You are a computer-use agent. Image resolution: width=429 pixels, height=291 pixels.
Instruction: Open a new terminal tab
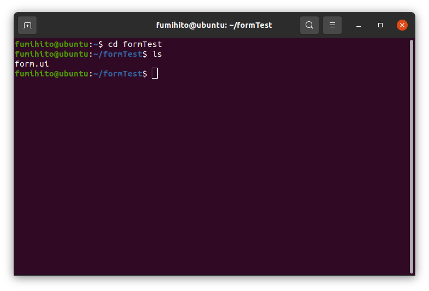pos(27,25)
